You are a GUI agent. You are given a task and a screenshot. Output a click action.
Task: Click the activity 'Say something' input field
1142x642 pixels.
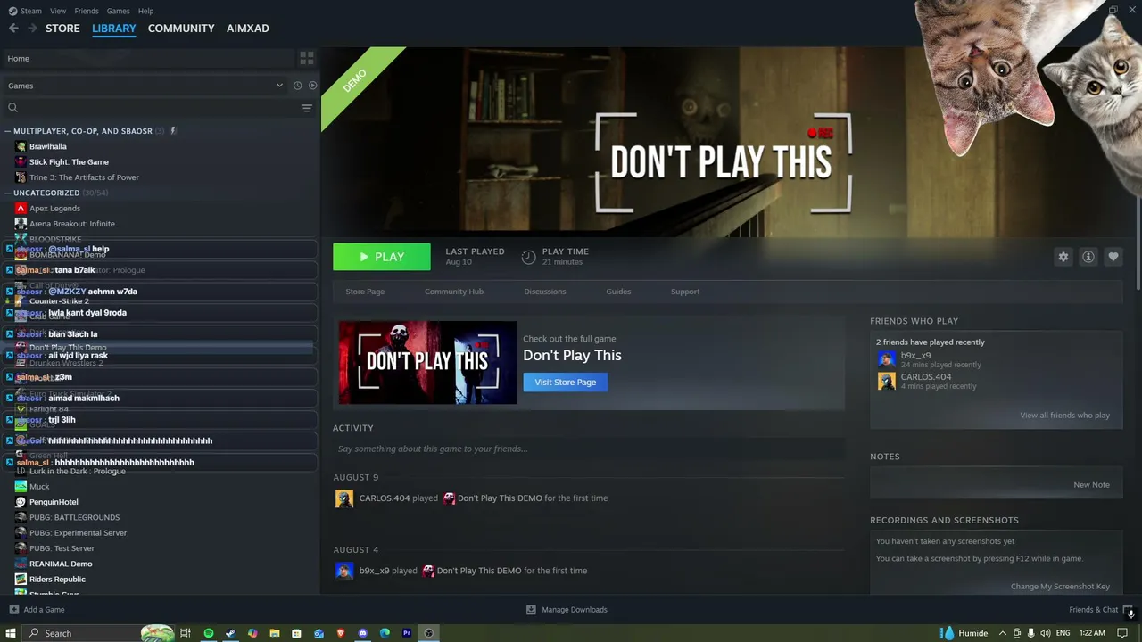pos(589,449)
